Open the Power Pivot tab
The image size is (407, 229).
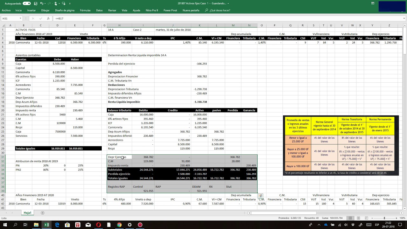[170, 10]
